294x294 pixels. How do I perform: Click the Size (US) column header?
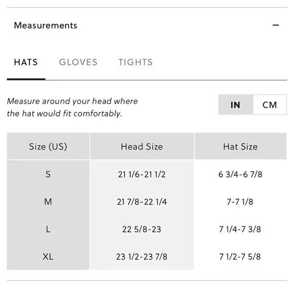coord(48,146)
